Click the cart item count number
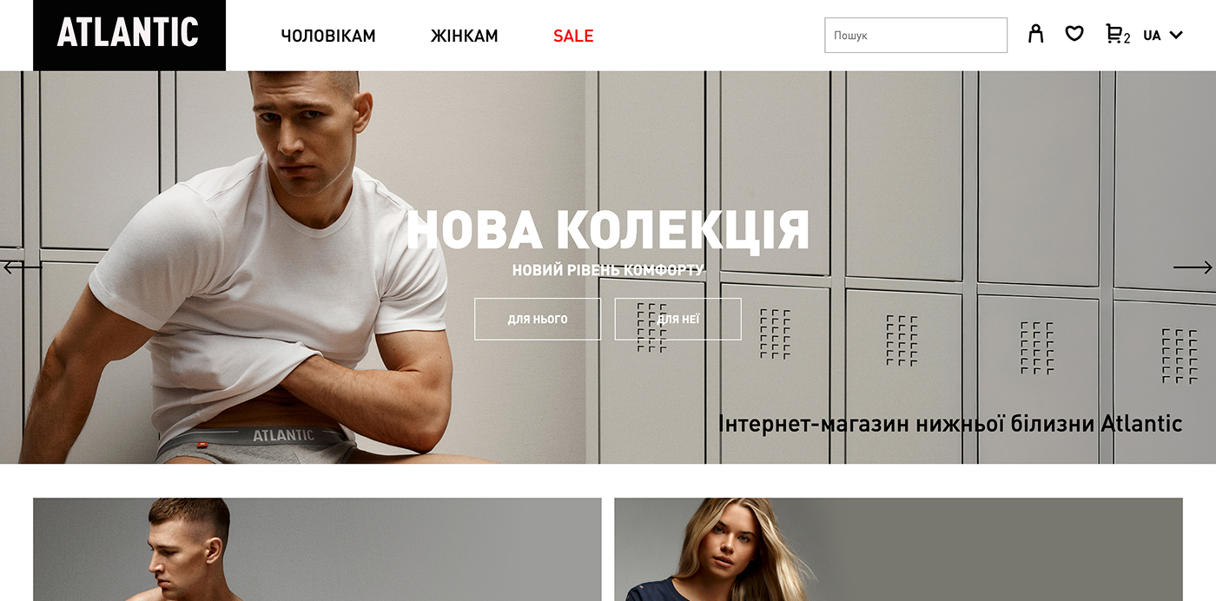1216x601 pixels. pos(1127,38)
